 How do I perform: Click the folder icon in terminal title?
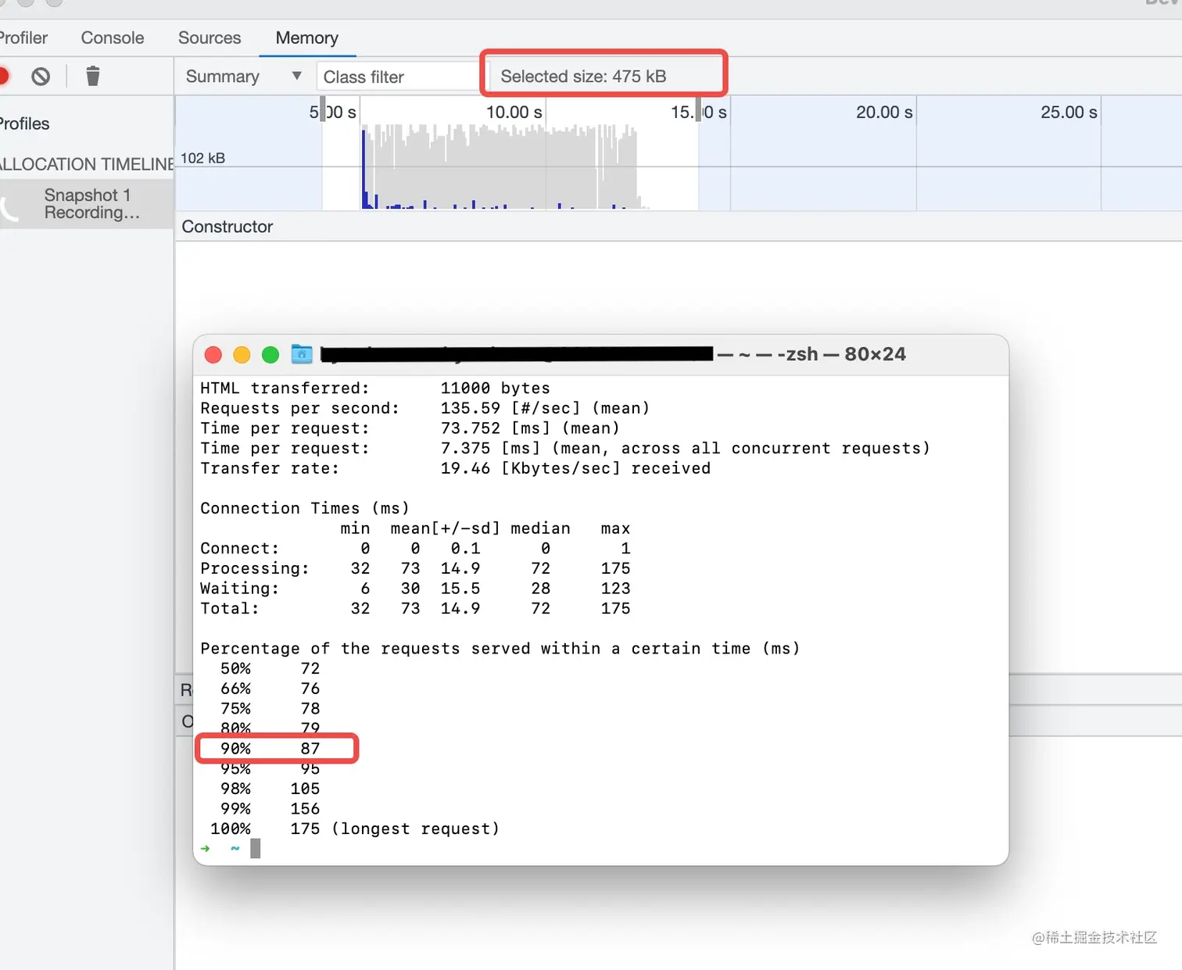pos(302,354)
